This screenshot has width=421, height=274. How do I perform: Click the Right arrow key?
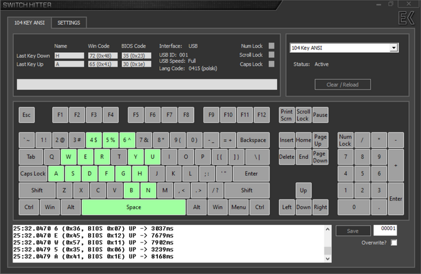pyautogui.click(x=320, y=207)
